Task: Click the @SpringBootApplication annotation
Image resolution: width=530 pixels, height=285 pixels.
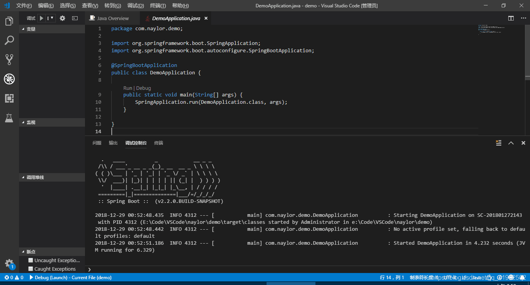Action: (x=144, y=65)
